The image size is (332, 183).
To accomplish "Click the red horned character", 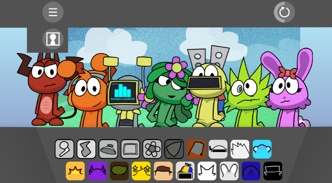I will coord(48,89).
